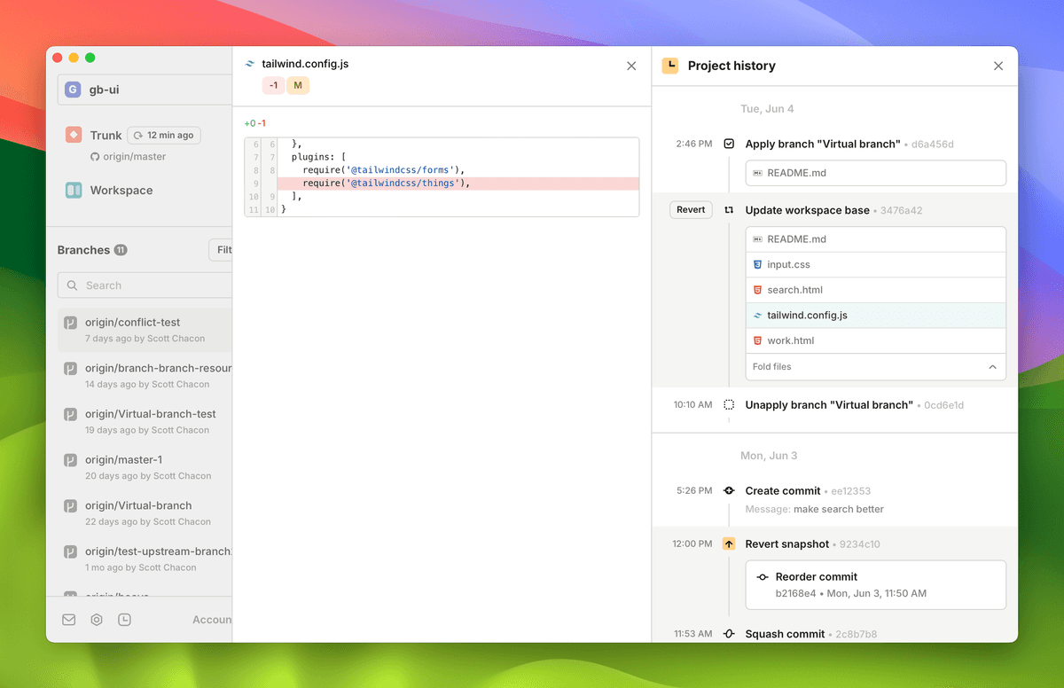1064x688 pixels.
Task: Close the Project history panel
Action: point(998,66)
